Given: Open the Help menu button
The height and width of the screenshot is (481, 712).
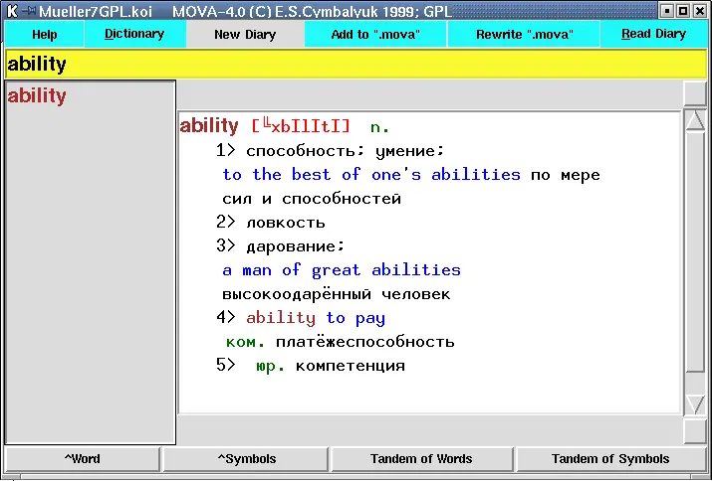Looking at the screenshot, I should click(x=44, y=34).
